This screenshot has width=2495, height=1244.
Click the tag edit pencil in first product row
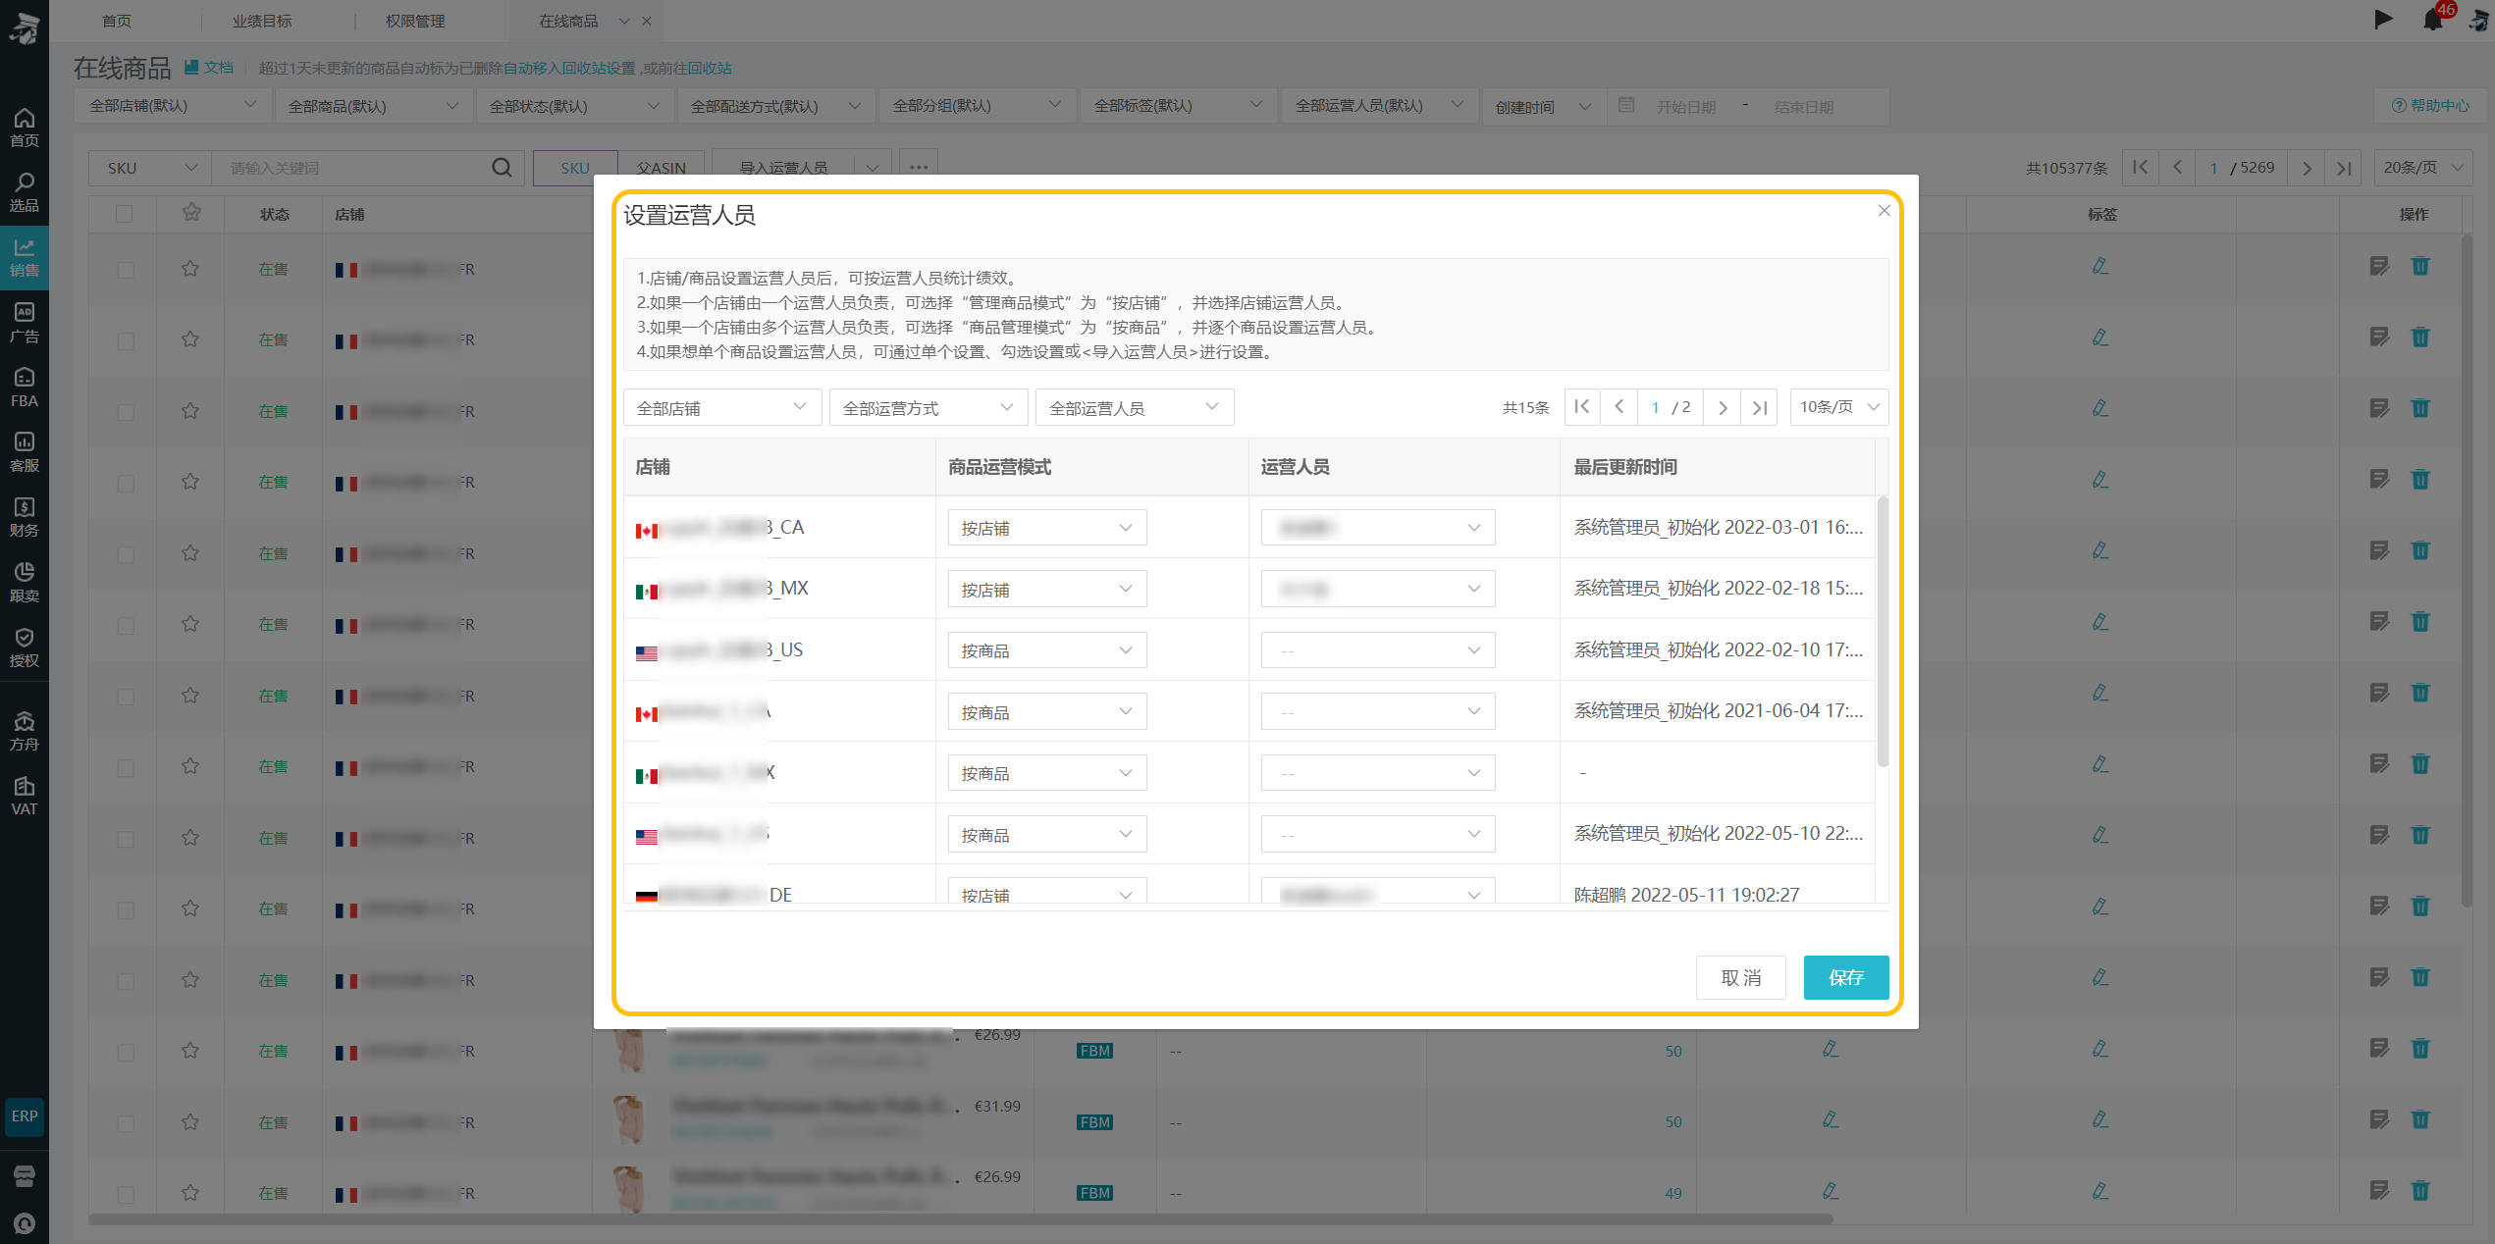(x=2099, y=266)
